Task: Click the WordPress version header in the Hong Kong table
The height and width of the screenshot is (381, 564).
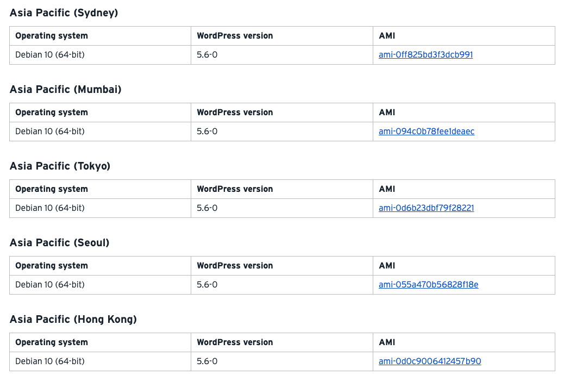Action: coord(235,342)
